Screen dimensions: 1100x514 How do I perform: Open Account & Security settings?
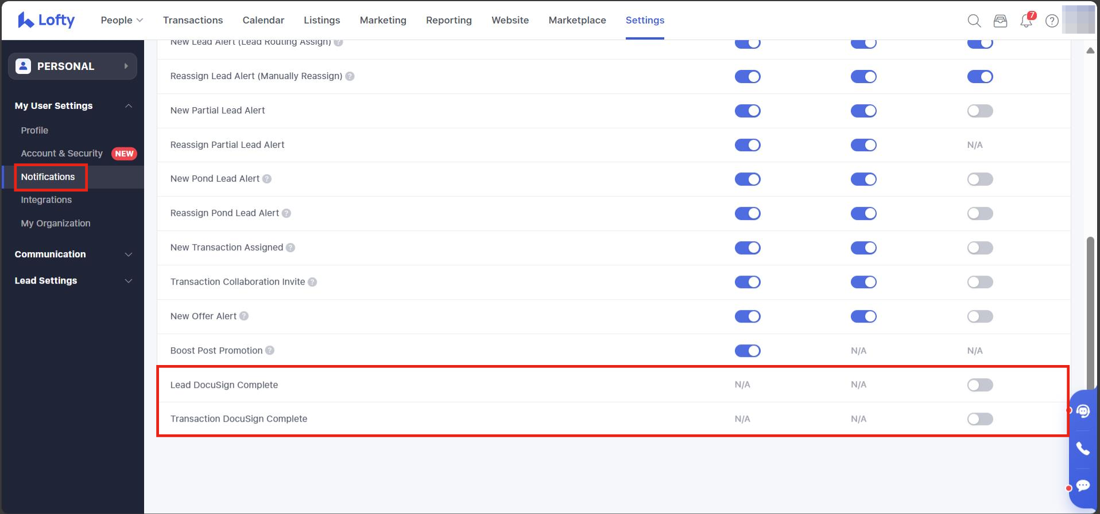62,154
